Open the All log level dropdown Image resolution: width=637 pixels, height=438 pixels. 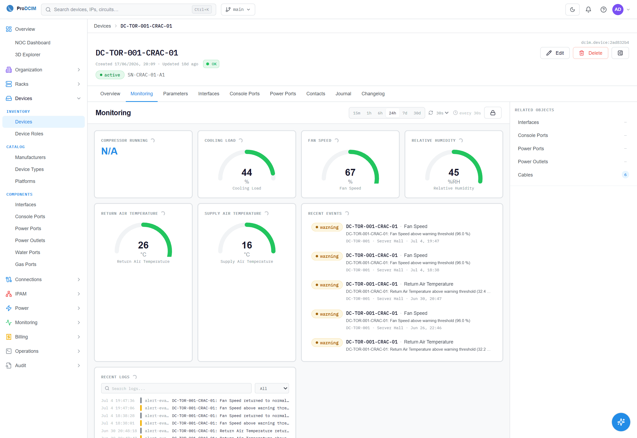272,388
